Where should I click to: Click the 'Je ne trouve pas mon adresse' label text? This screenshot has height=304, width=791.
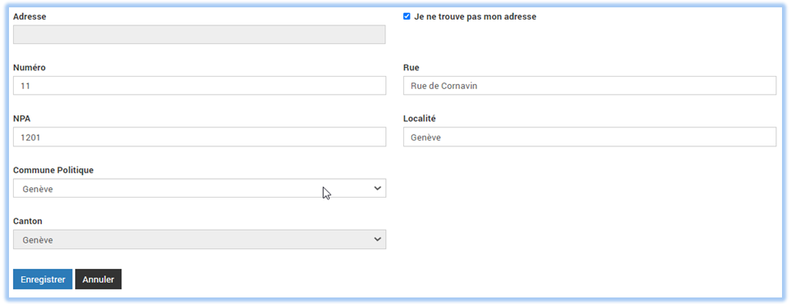pos(474,16)
